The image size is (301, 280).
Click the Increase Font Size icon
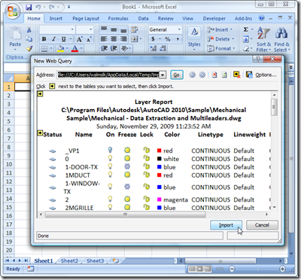79,39
